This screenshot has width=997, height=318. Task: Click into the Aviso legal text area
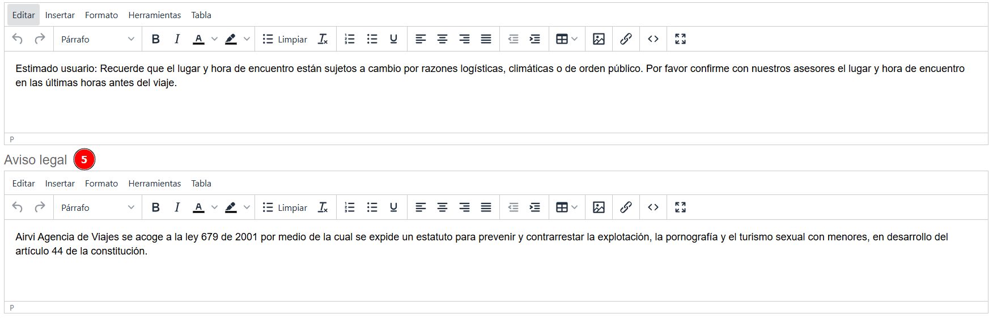[x=495, y=272]
